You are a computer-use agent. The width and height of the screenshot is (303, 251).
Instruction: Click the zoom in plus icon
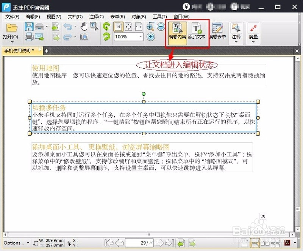click(x=151, y=37)
